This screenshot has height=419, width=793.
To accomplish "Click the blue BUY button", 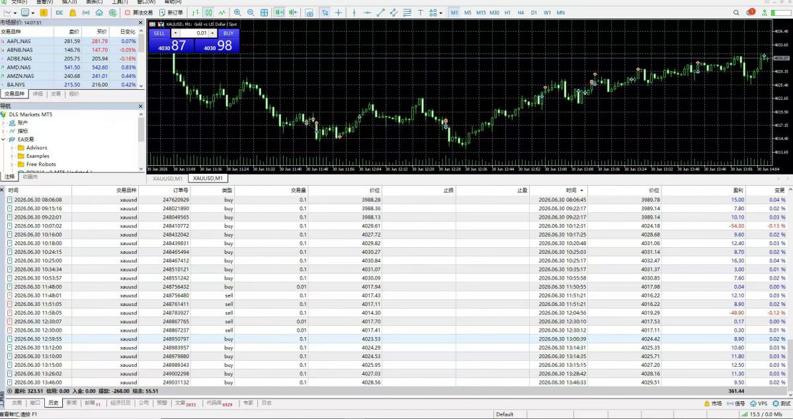I will pyautogui.click(x=228, y=33).
